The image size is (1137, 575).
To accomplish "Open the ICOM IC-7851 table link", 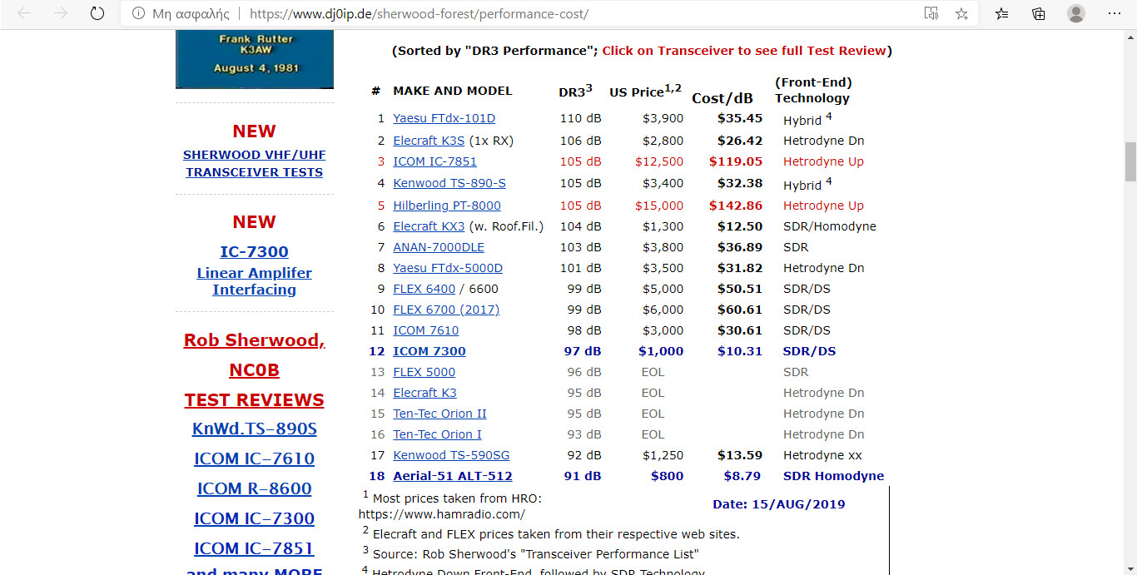I will 434,161.
